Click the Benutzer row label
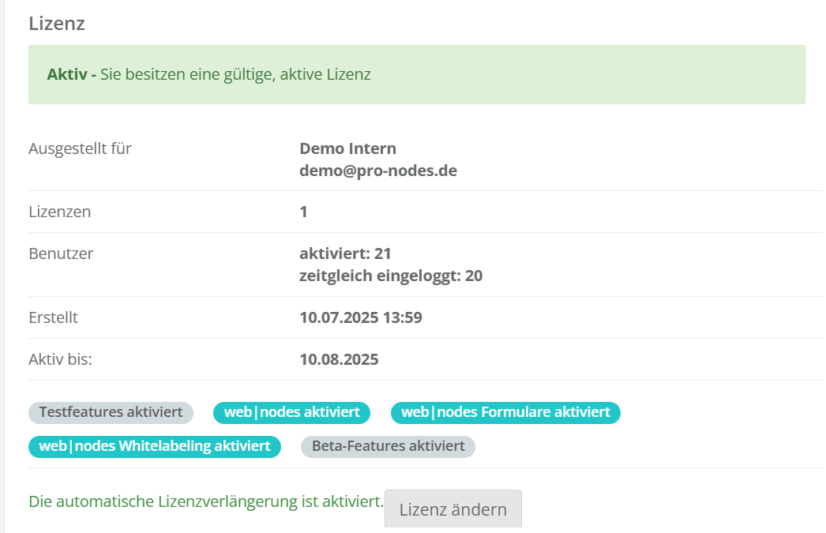This screenshot has width=826, height=533. pos(61,253)
